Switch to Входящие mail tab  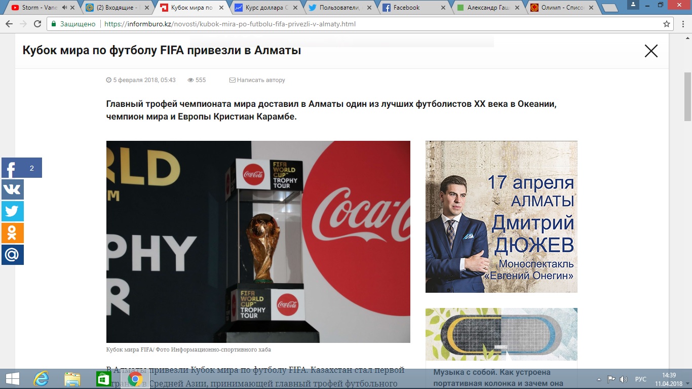[116, 8]
